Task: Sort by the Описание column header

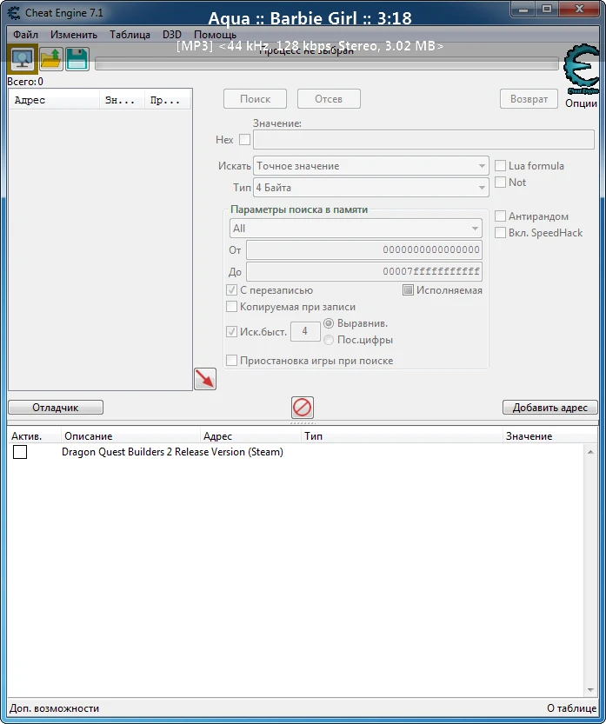Action: click(x=130, y=436)
